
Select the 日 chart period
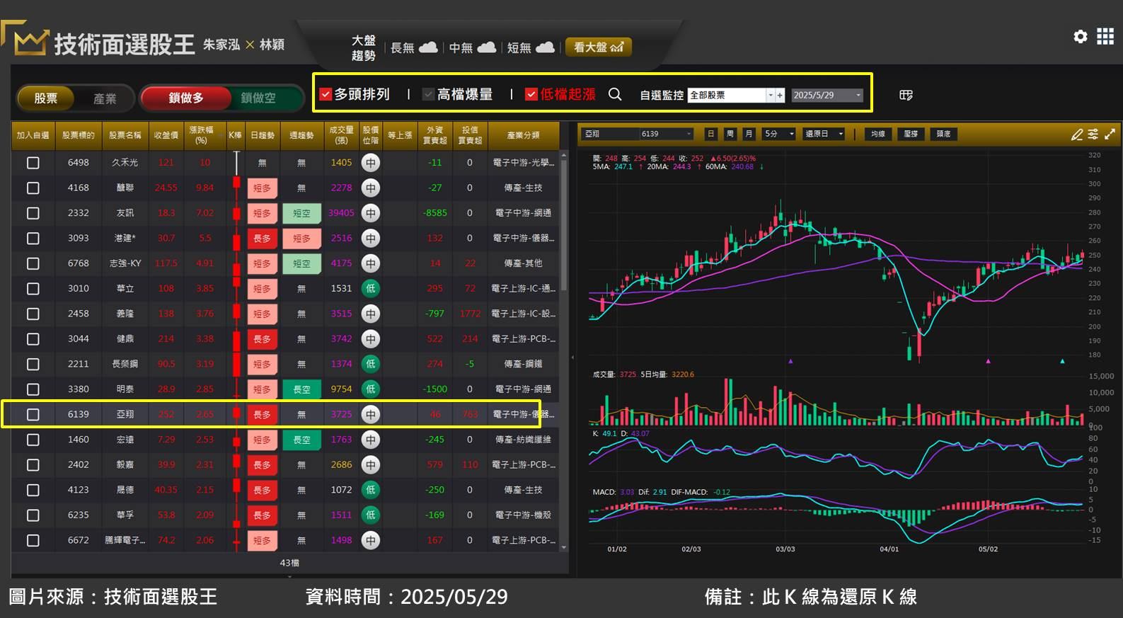[711, 134]
